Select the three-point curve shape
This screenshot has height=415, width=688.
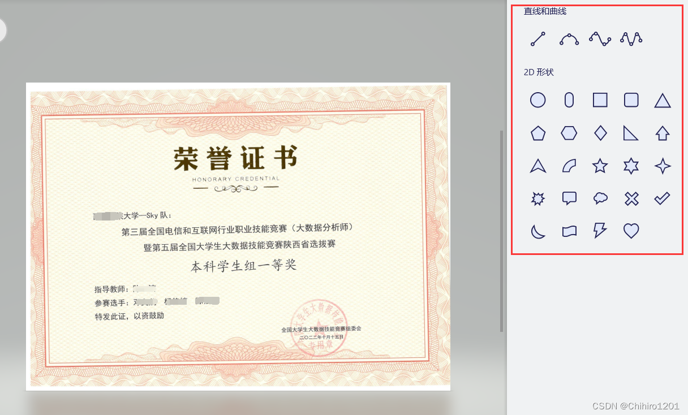click(569, 39)
